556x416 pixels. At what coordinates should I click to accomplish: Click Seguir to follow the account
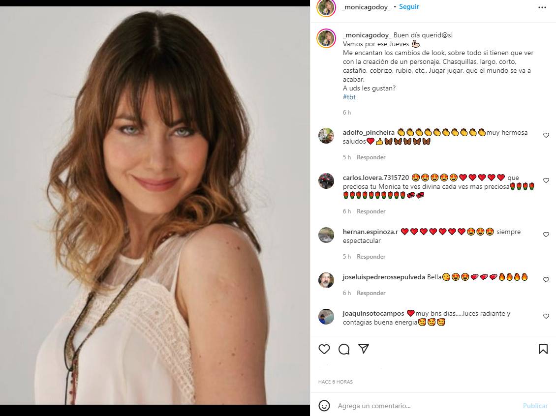pyautogui.click(x=409, y=7)
